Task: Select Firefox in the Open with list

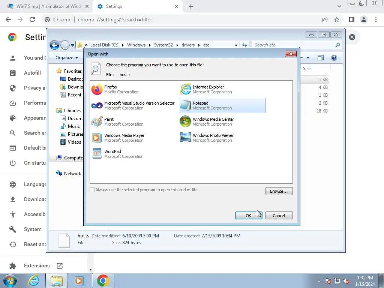Action: (x=115, y=89)
